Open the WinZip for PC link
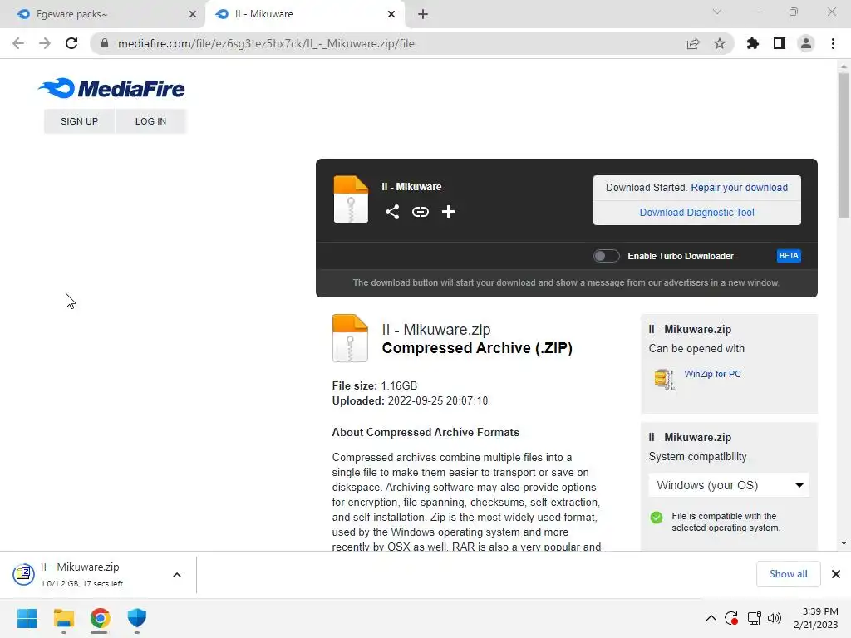This screenshot has width=851, height=638. click(712, 374)
